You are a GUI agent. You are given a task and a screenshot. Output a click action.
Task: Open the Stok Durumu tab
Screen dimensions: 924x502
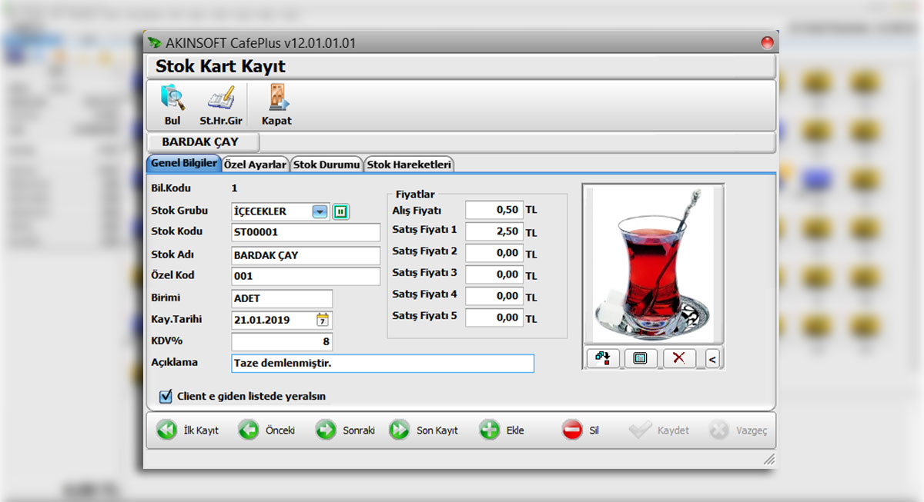(x=326, y=164)
